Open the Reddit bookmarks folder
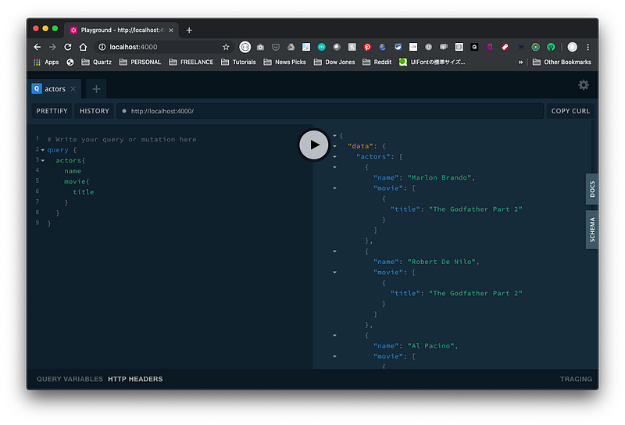The height and width of the screenshot is (425, 625). coord(377,62)
